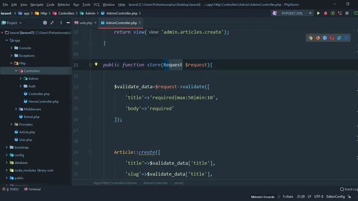Open the Navigate menu

tap(37, 4)
